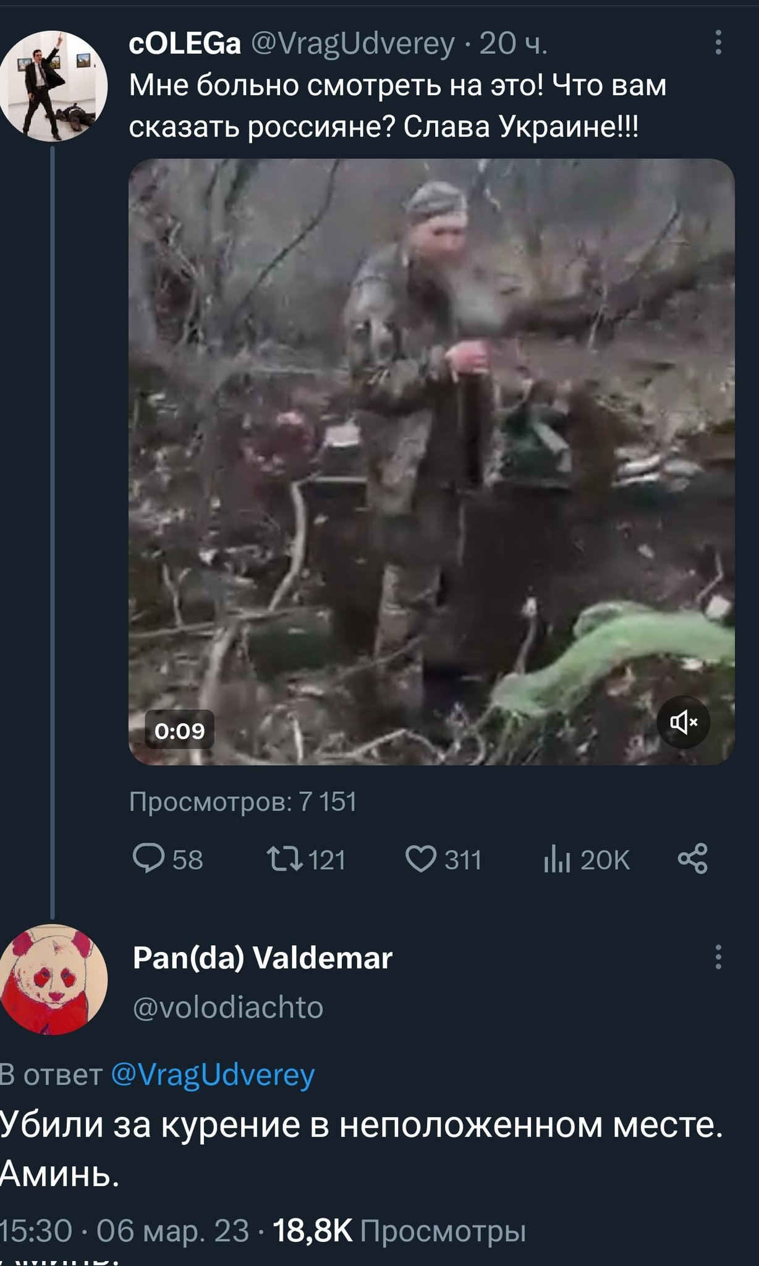Open the three-dot menu on cOLEGa's tweet
The width and height of the screenshot is (759, 1266).
click(718, 43)
